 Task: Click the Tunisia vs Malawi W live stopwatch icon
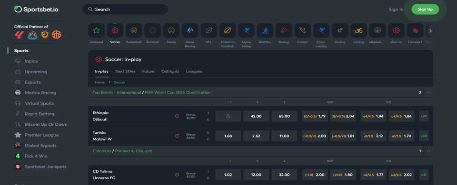click(x=177, y=136)
